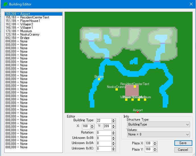The image size is (196, 156).
Task: Increase Unknown 0x08 value
Action: point(114,137)
